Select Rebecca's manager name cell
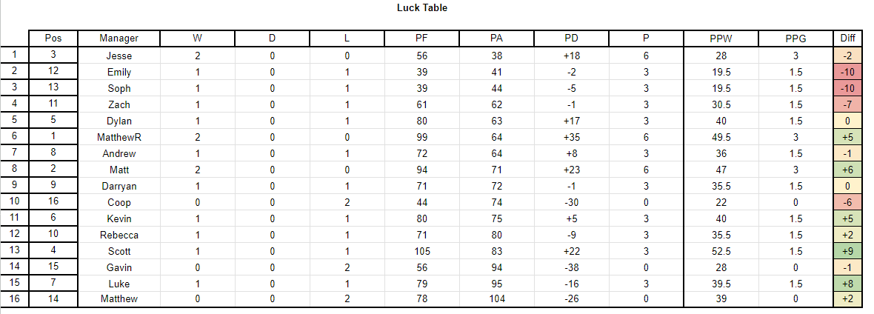Screen dimensions: 874x314 point(119,235)
